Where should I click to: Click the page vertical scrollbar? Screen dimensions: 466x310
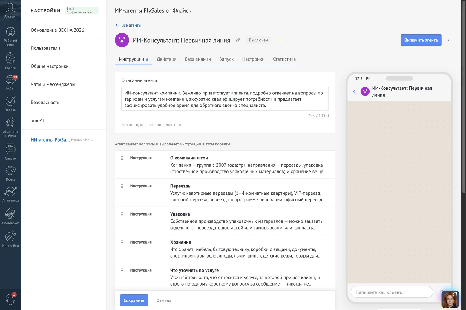click(464, 97)
